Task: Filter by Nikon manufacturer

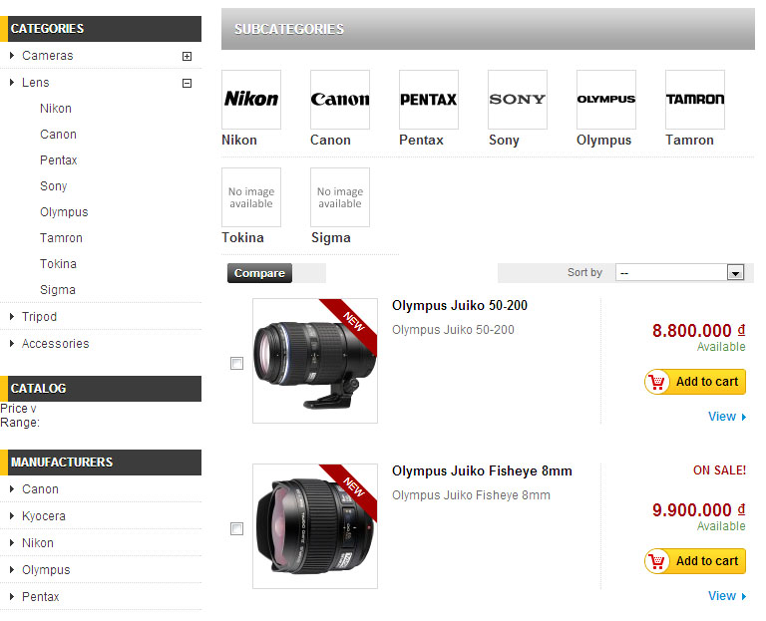Action: pyautogui.click(x=38, y=543)
